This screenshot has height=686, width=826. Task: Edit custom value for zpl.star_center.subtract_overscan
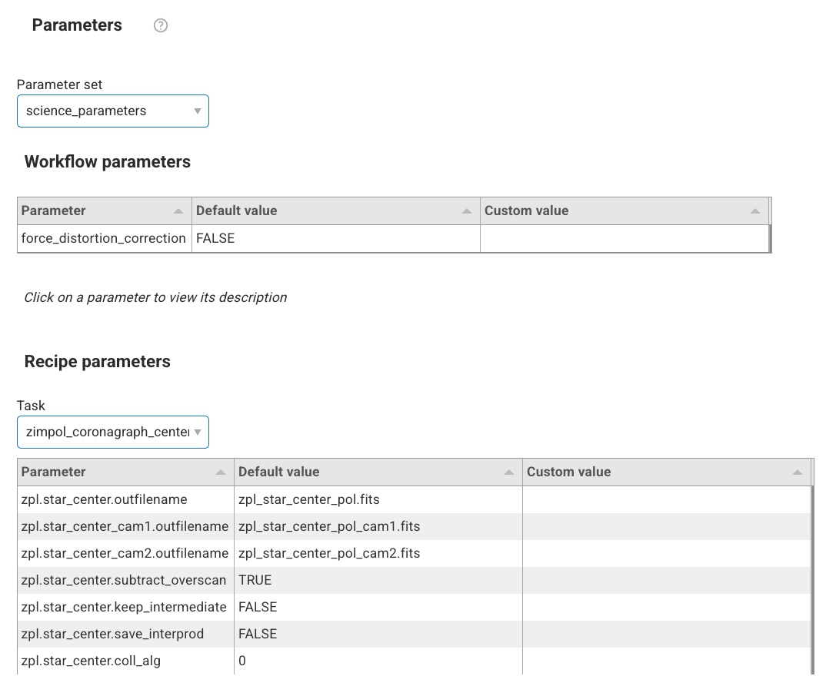[666, 580]
